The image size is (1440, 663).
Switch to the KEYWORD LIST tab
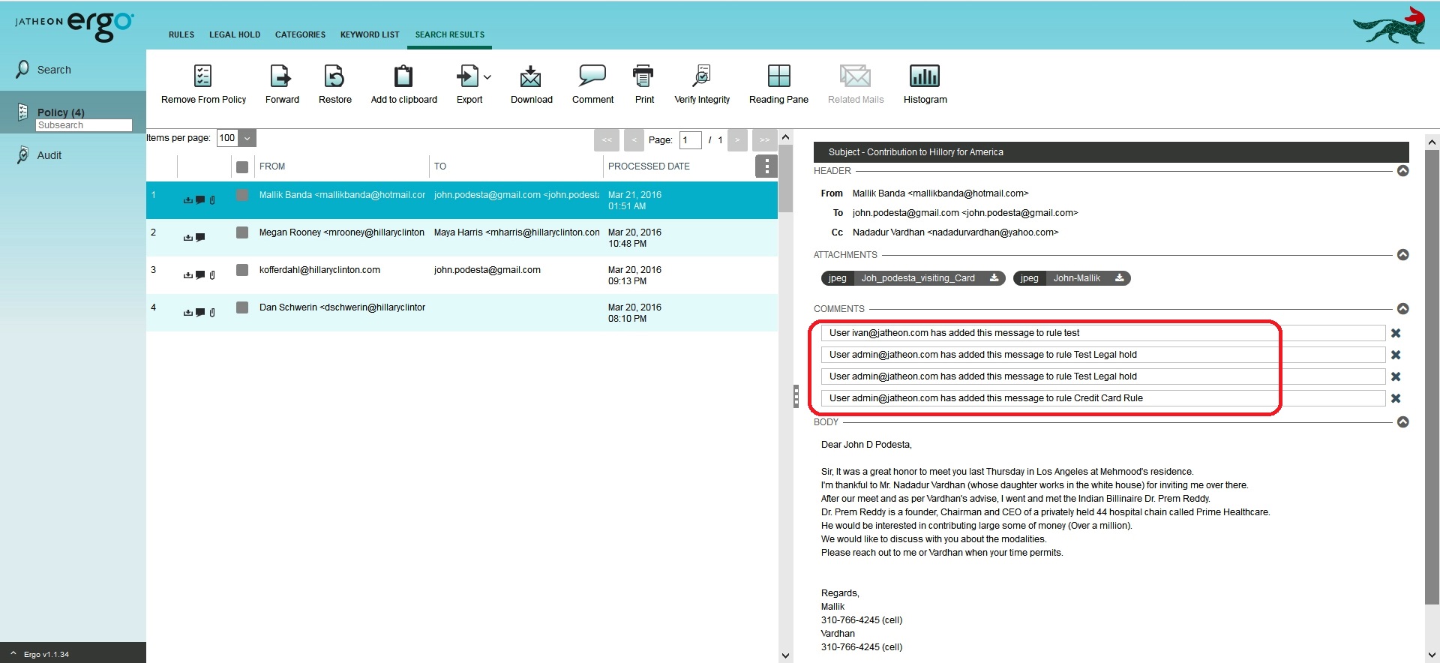[370, 34]
